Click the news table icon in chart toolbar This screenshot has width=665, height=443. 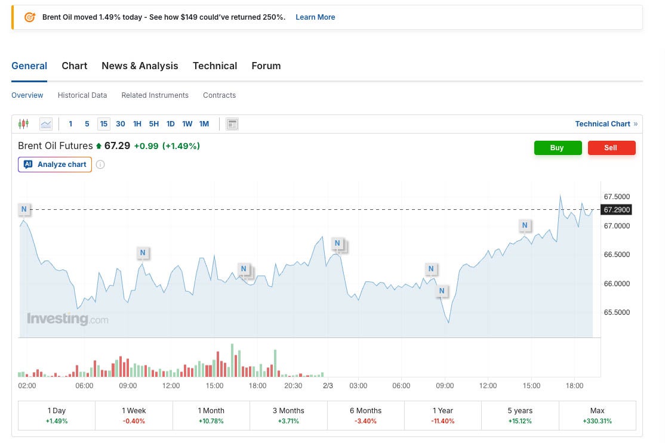pos(233,124)
